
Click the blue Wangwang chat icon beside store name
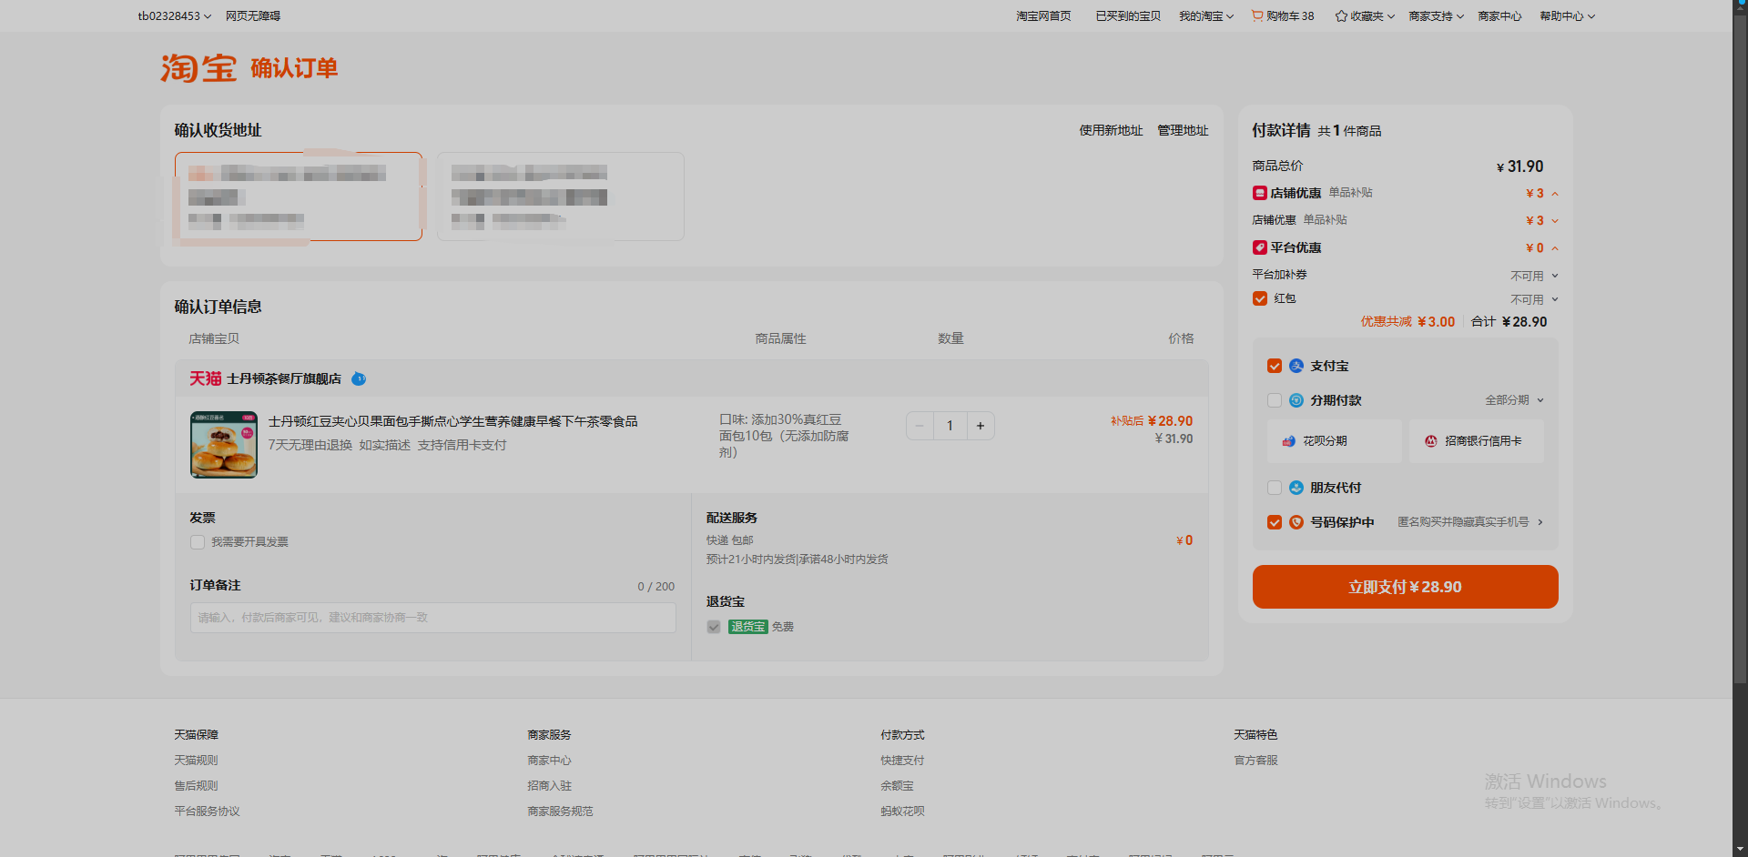[359, 378]
